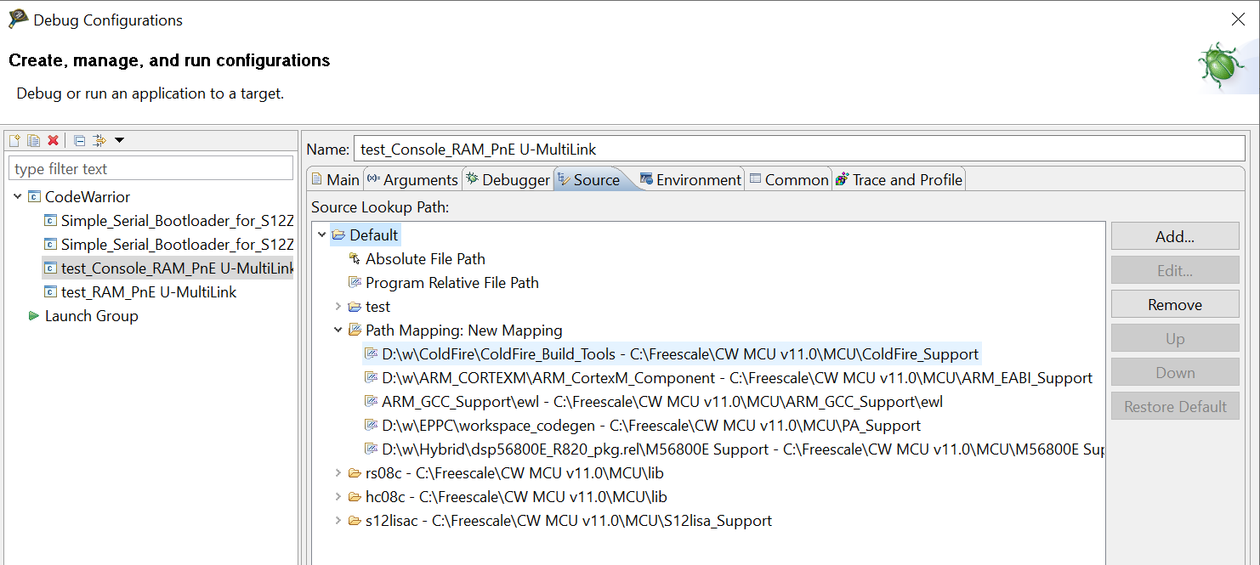Click the Collapse All toolbar icon
Viewport: 1260px width, 565px height.
click(x=79, y=140)
